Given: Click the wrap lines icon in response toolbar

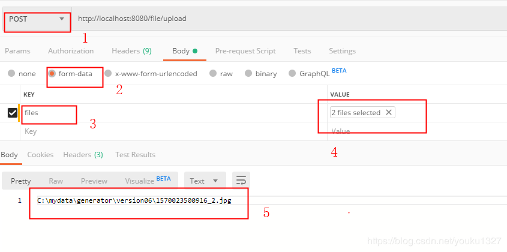Looking at the screenshot, I should click(241, 181).
